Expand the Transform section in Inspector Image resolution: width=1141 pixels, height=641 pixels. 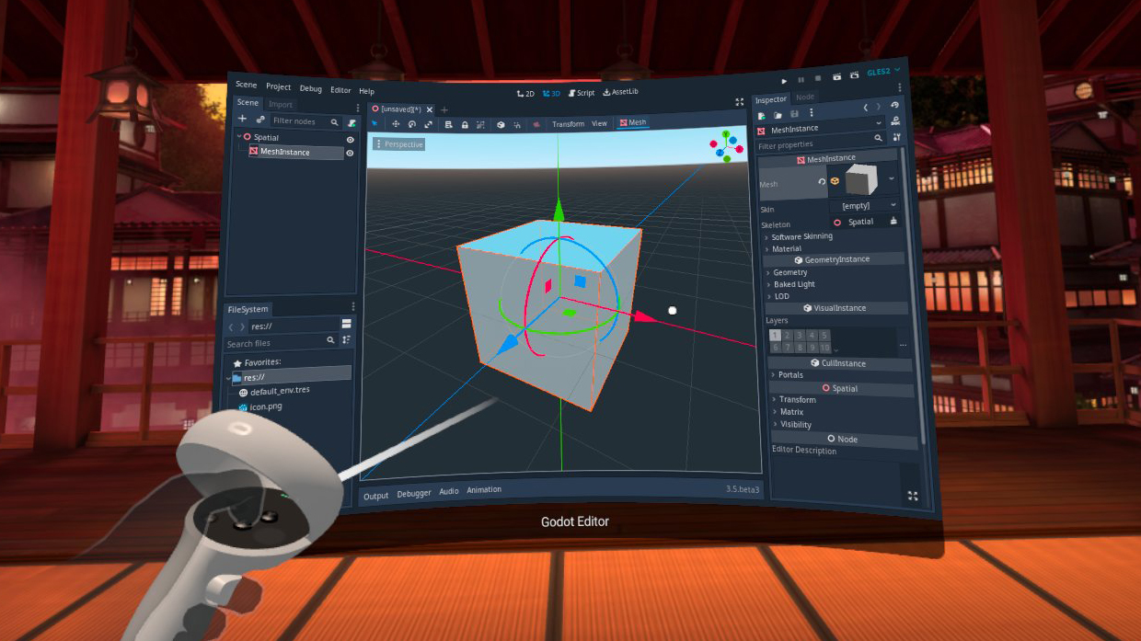(796, 400)
